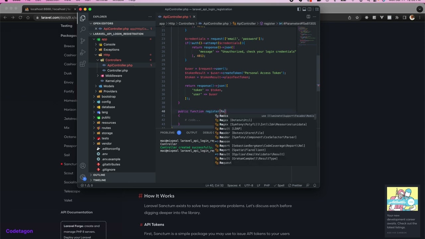425x239 pixels.
Task: Open Valet link in Laravel docs sidebar
Action: (x=68, y=200)
